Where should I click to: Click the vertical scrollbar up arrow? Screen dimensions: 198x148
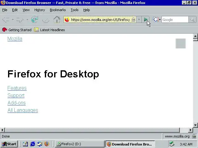click(195, 36)
